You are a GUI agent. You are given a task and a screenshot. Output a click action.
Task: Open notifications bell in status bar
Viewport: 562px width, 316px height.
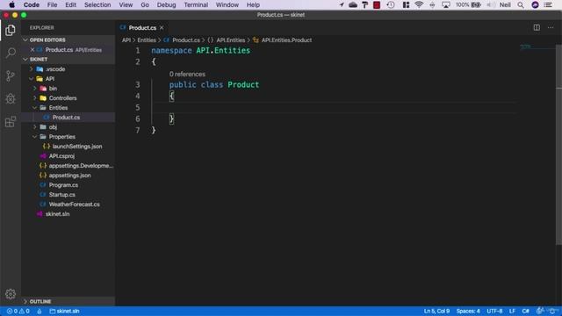(552, 311)
